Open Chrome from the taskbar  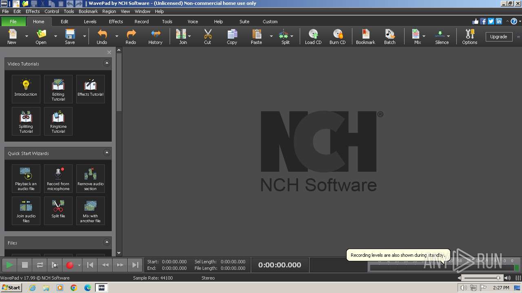tap(74, 288)
